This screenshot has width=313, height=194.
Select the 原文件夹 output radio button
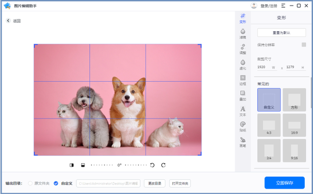coord(30,183)
